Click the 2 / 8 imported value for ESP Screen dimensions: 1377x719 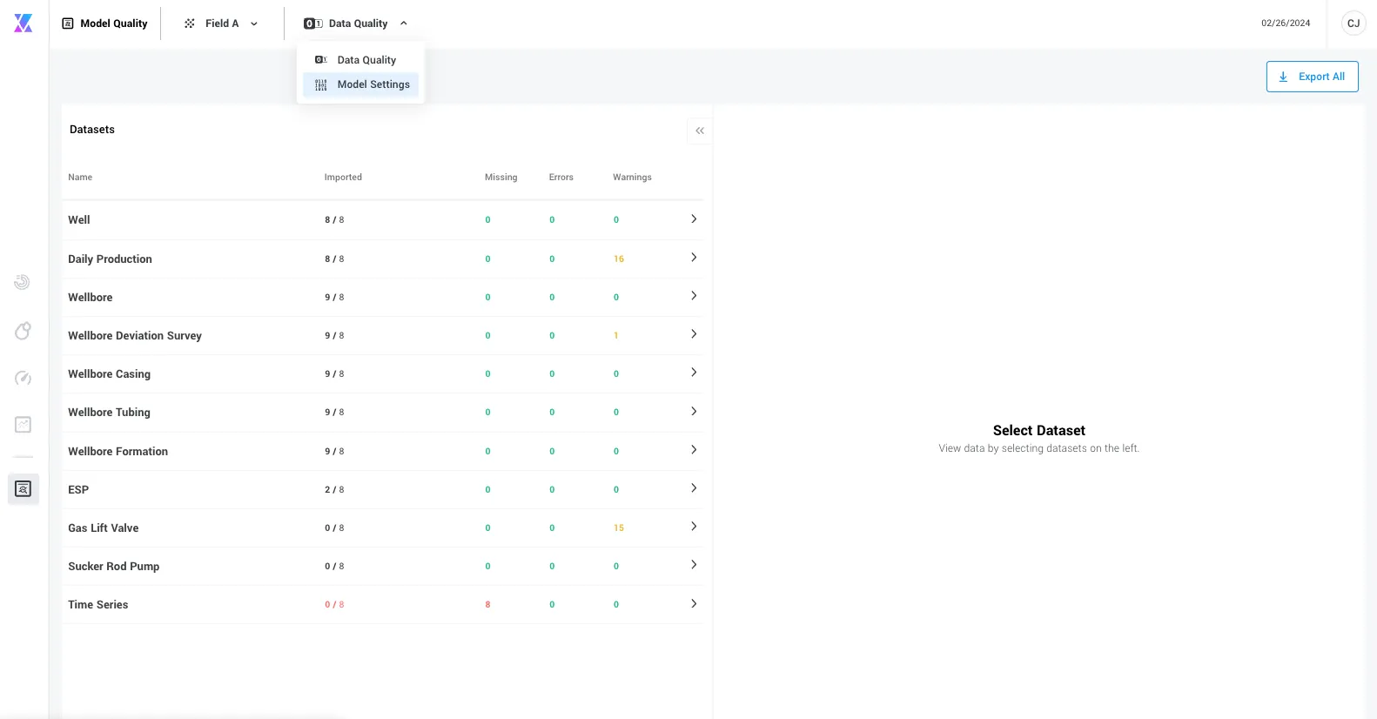coord(334,490)
